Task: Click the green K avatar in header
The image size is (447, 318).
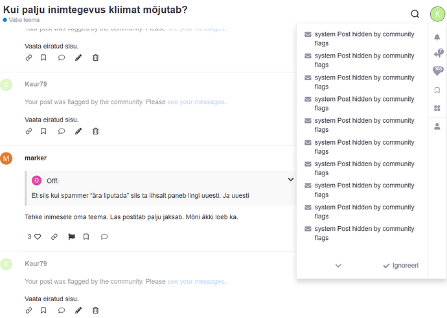Action: [436, 14]
